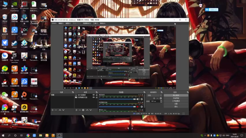Hide display capture source eye icon
Screen dimensions: 246x138
click(x=94, y=95)
